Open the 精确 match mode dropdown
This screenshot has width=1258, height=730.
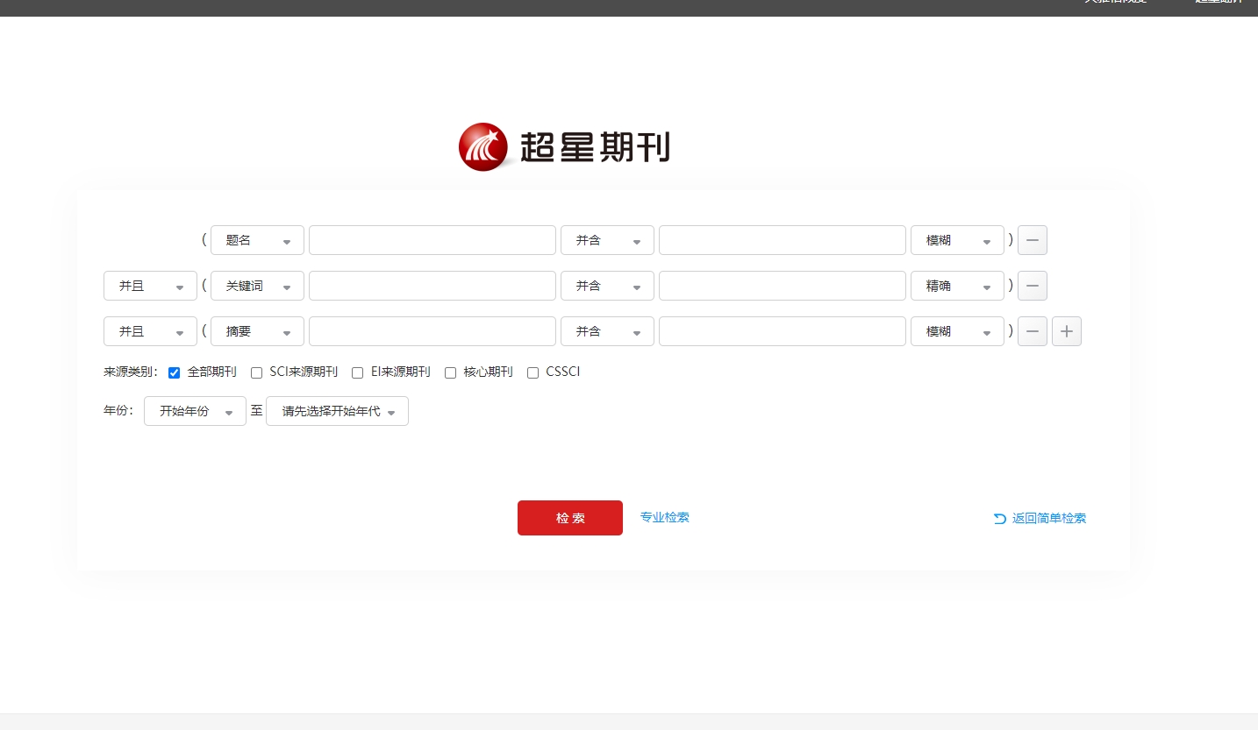click(957, 286)
